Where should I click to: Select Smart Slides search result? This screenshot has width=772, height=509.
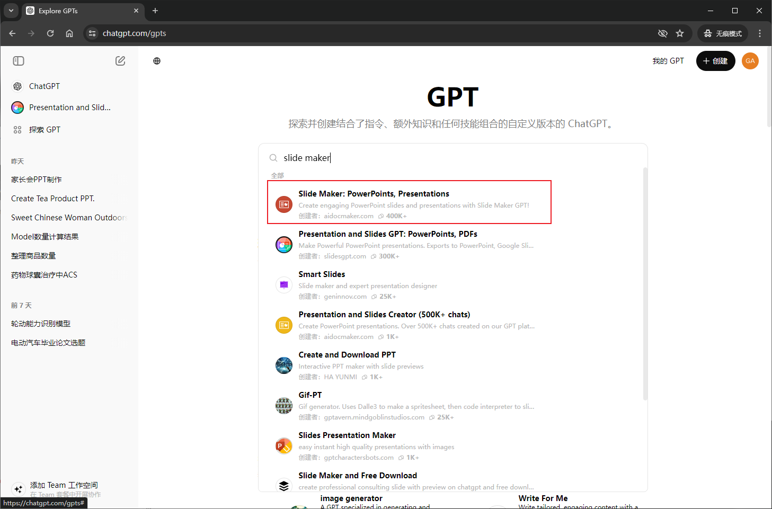point(321,274)
